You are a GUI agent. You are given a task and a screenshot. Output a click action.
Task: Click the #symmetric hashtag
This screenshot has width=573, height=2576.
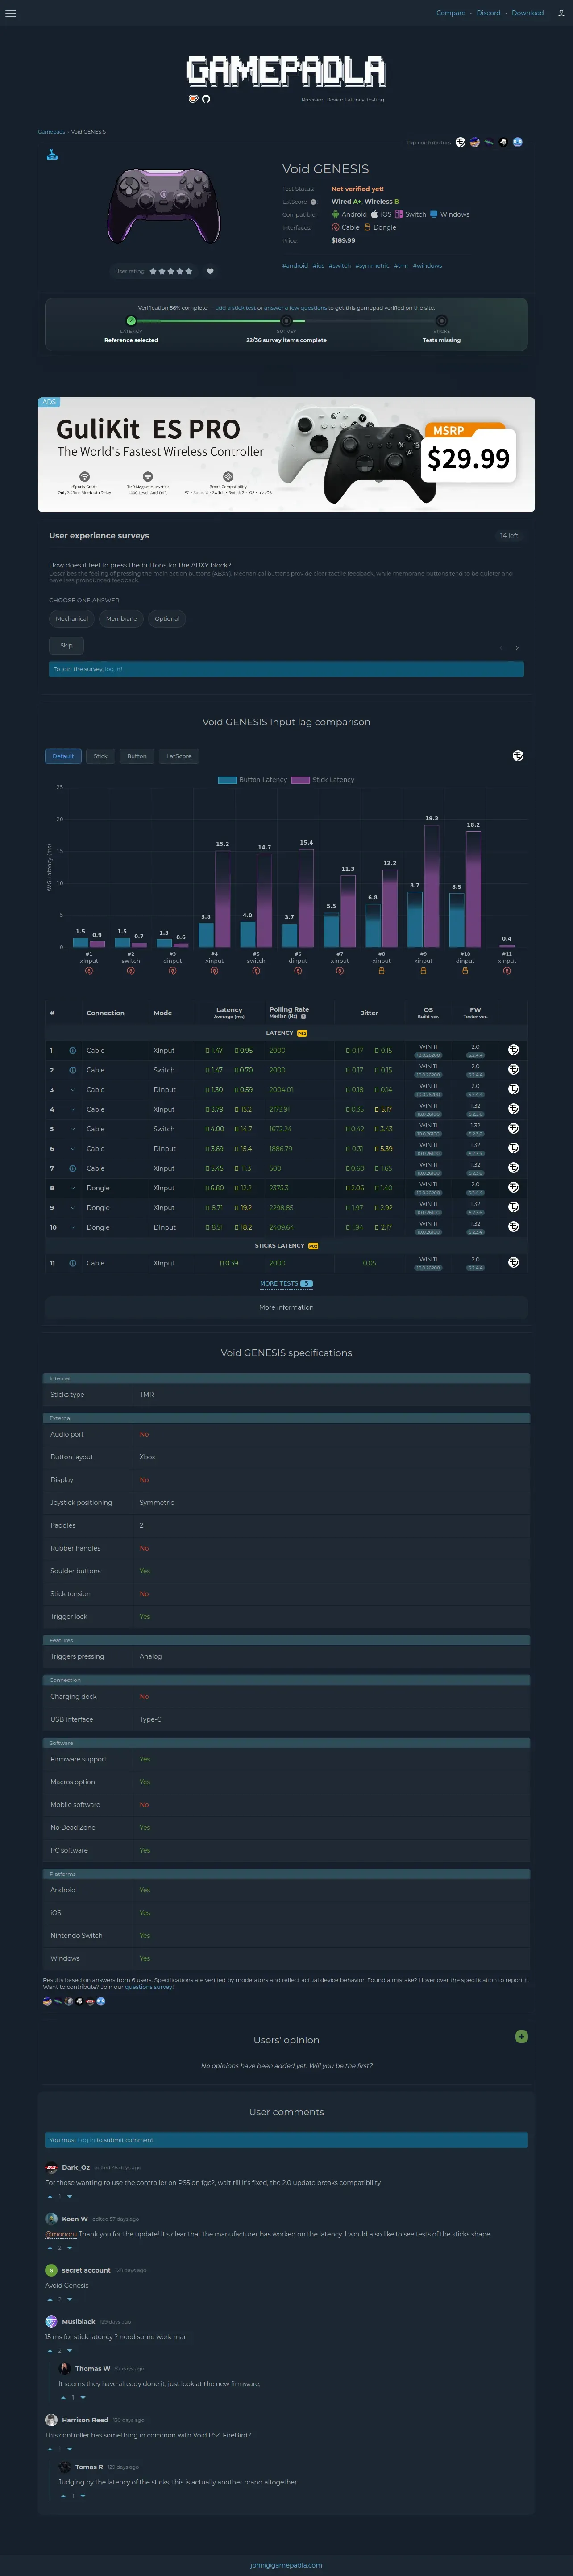[x=372, y=266]
